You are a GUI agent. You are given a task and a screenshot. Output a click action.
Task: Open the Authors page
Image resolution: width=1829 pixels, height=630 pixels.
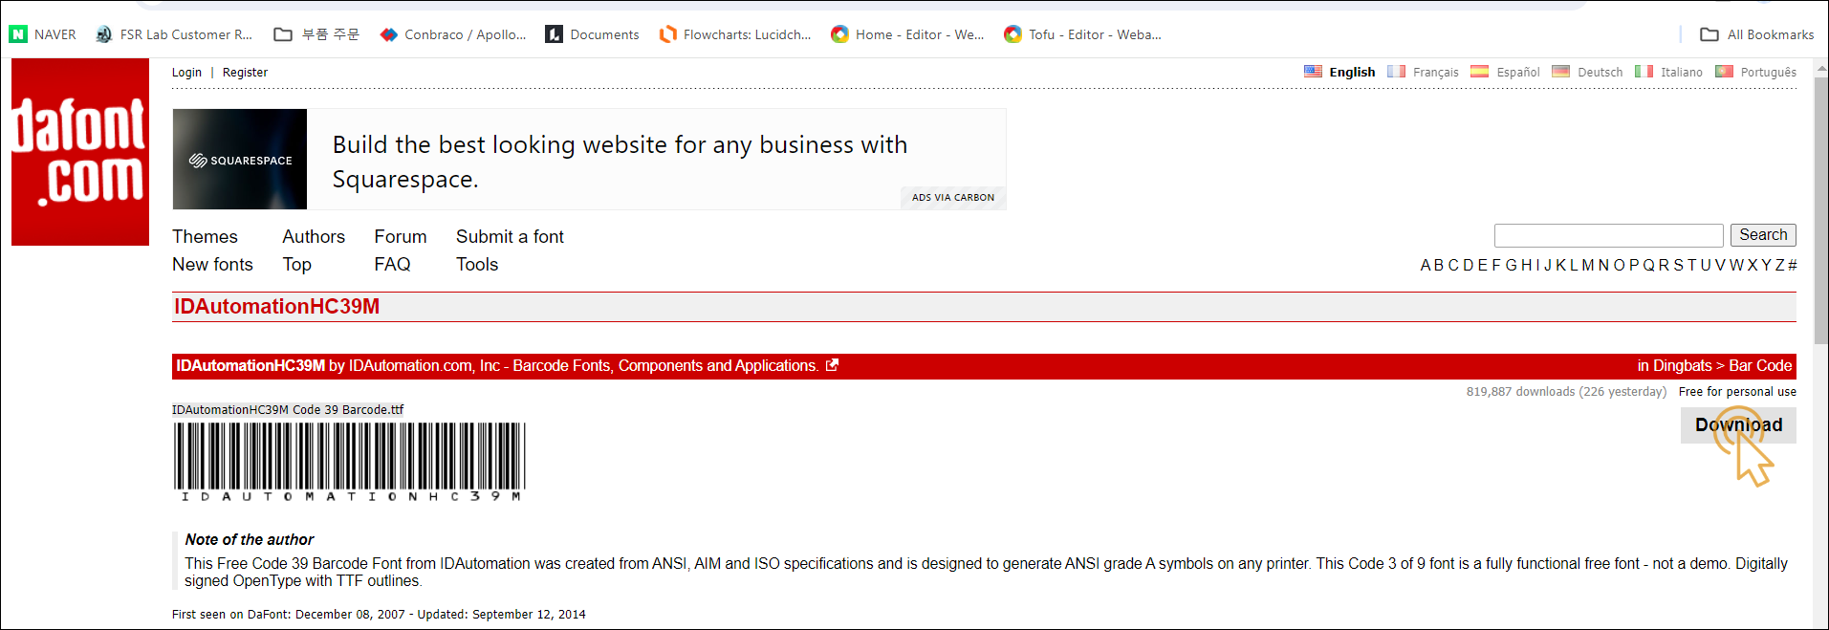coord(314,236)
